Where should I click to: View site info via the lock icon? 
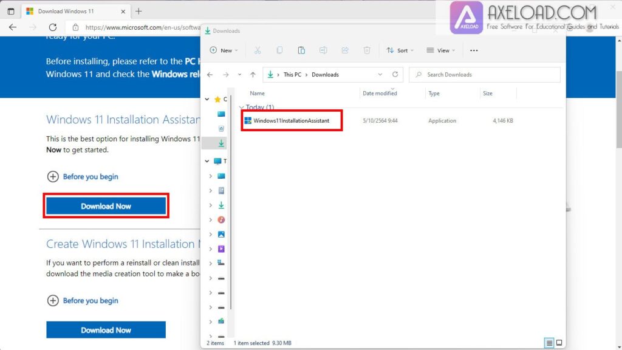point(75,27)
